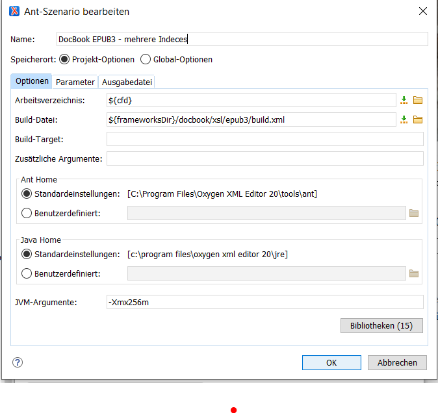Insert editor variable for Build-Datei field
438x413 pixels.
point(404,119)
